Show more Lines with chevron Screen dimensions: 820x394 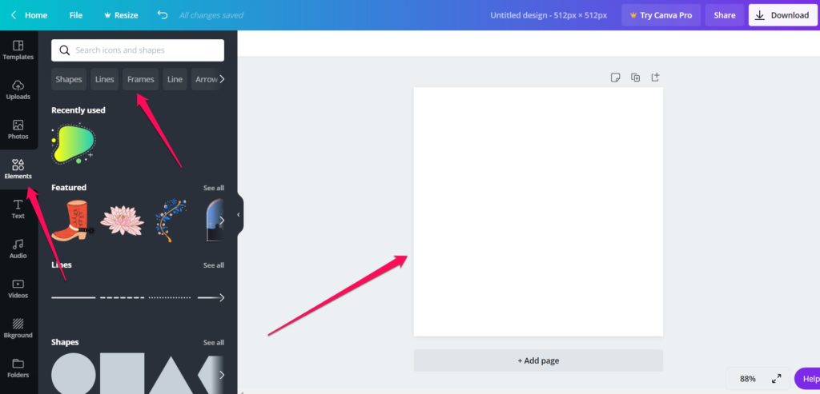[x=222, y=297]
